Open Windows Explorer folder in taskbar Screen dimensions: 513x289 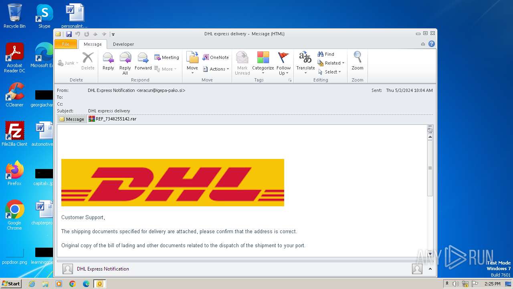pyautogui.click(x=45, y=284)
